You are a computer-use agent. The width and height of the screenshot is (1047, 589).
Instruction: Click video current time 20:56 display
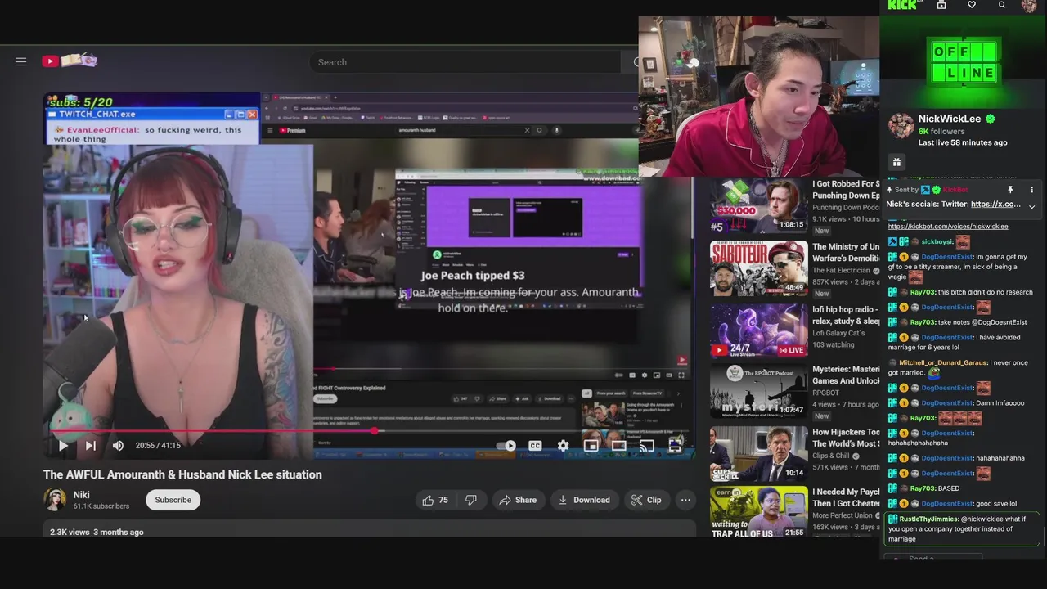click(x=146, y=446)
